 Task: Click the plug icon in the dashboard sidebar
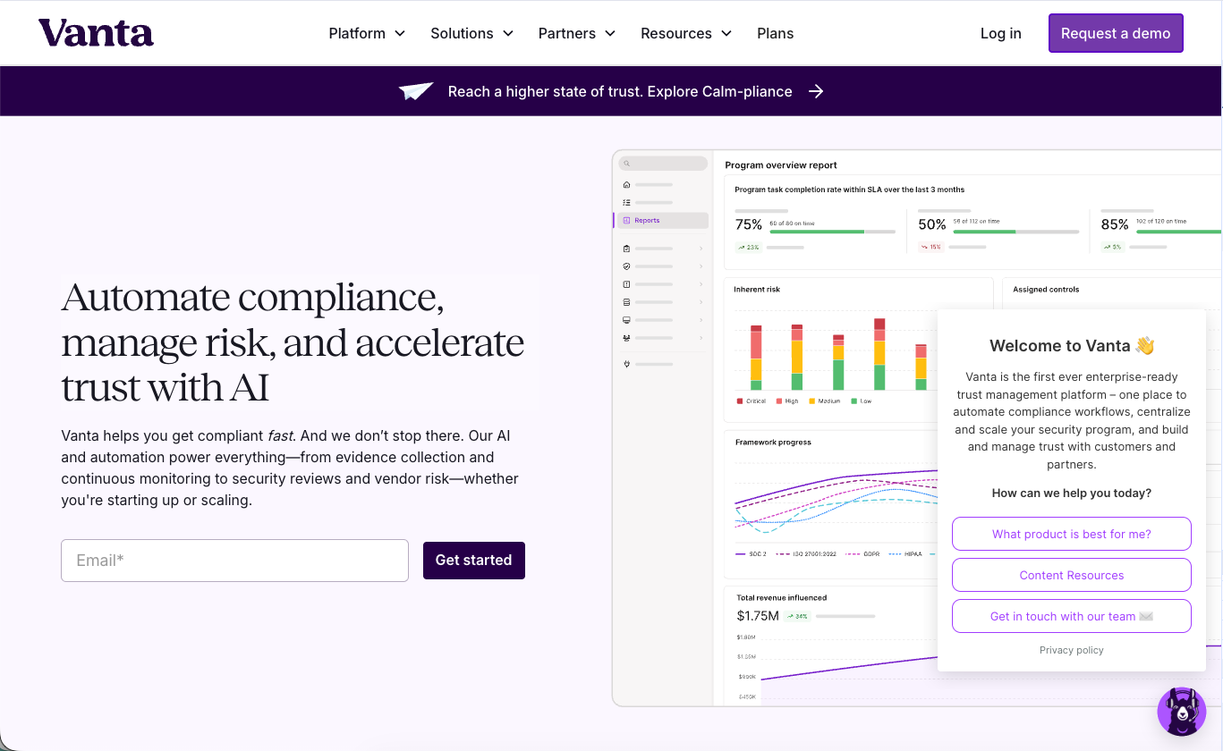pos(626,364)
